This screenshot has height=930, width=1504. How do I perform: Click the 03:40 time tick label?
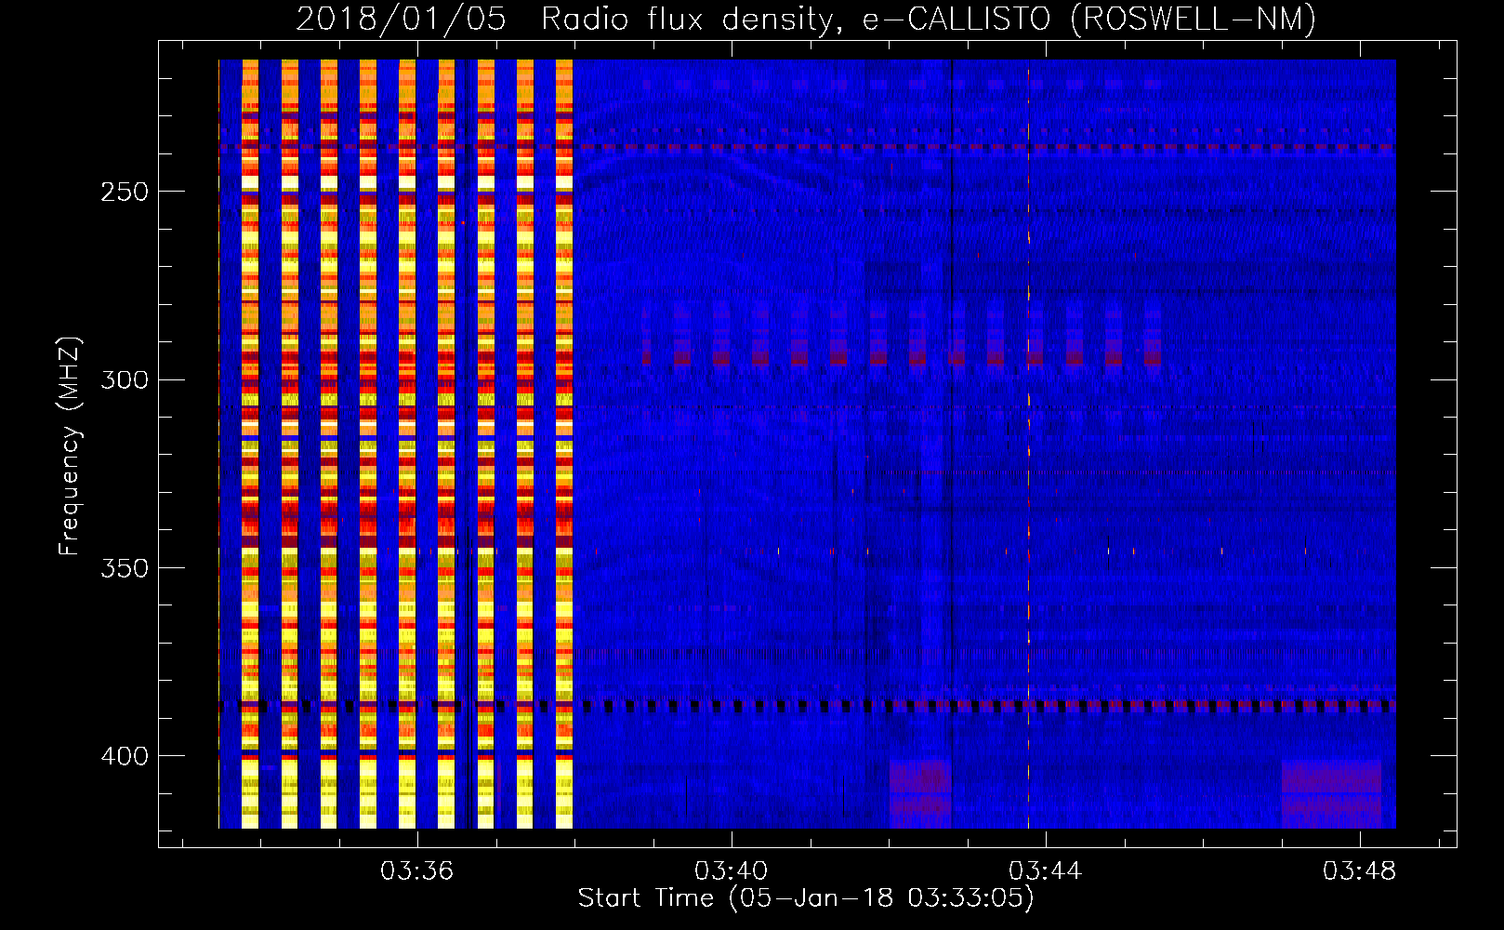[x=732, y=871]
